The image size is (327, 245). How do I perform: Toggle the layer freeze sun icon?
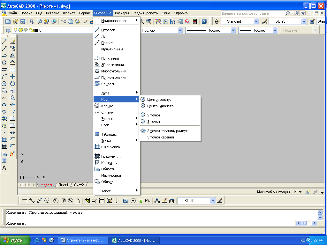pos(21,30)
